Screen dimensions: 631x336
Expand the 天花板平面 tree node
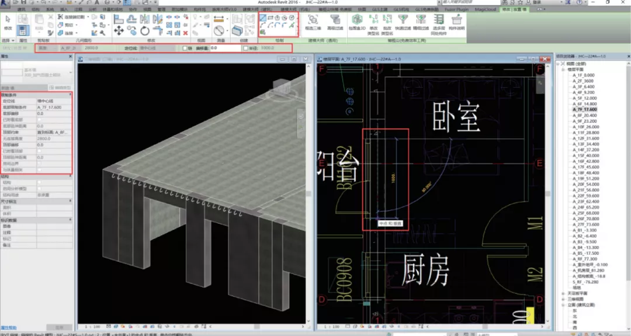click(x=564, y=293)
